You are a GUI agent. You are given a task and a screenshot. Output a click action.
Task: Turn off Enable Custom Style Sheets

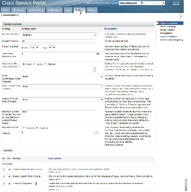9,177
